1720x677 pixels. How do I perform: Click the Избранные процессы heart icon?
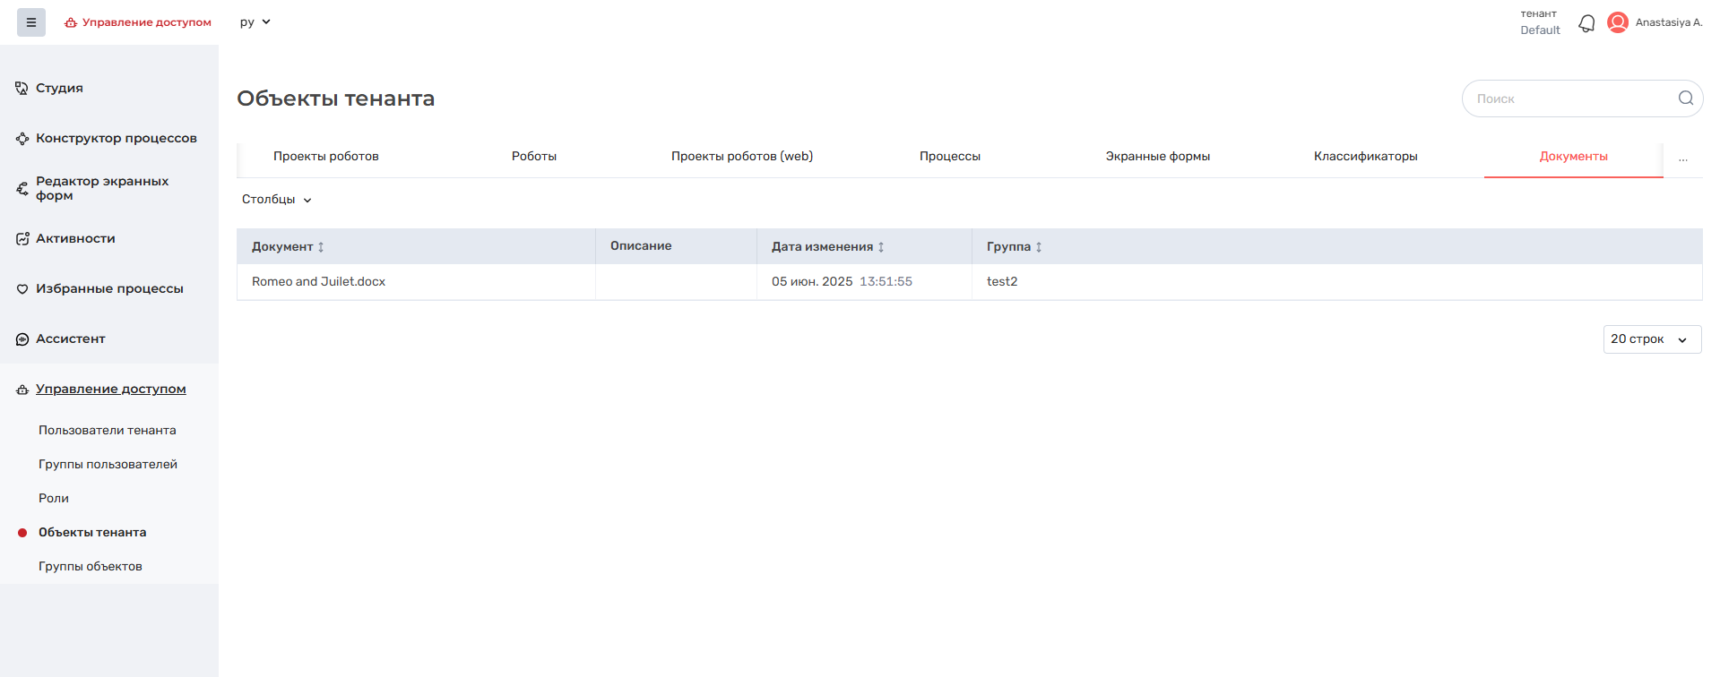[22, 289]
